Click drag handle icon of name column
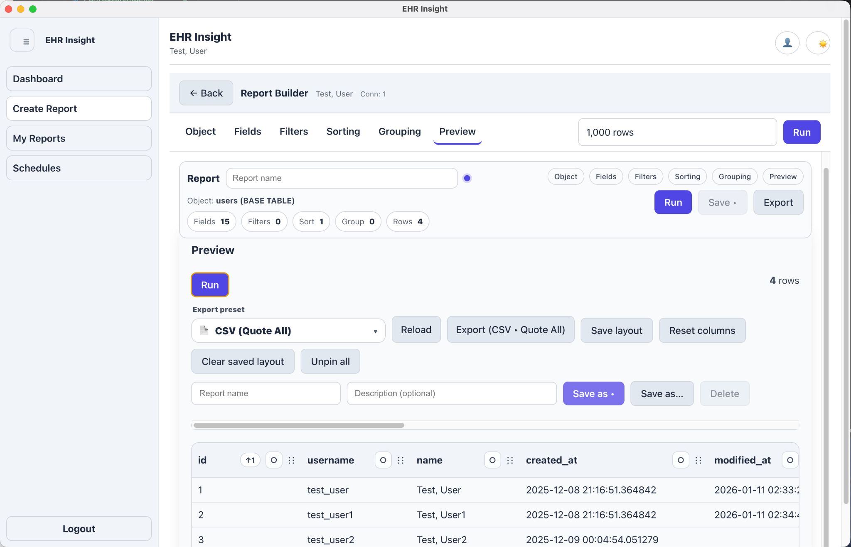This screenshot has width=851, height=547. tap(510, 460)
